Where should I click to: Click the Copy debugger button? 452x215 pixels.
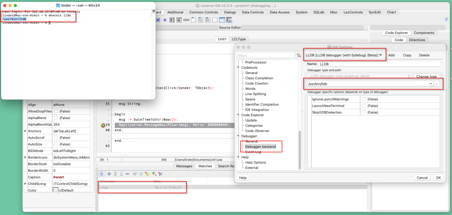pos(407,55)
